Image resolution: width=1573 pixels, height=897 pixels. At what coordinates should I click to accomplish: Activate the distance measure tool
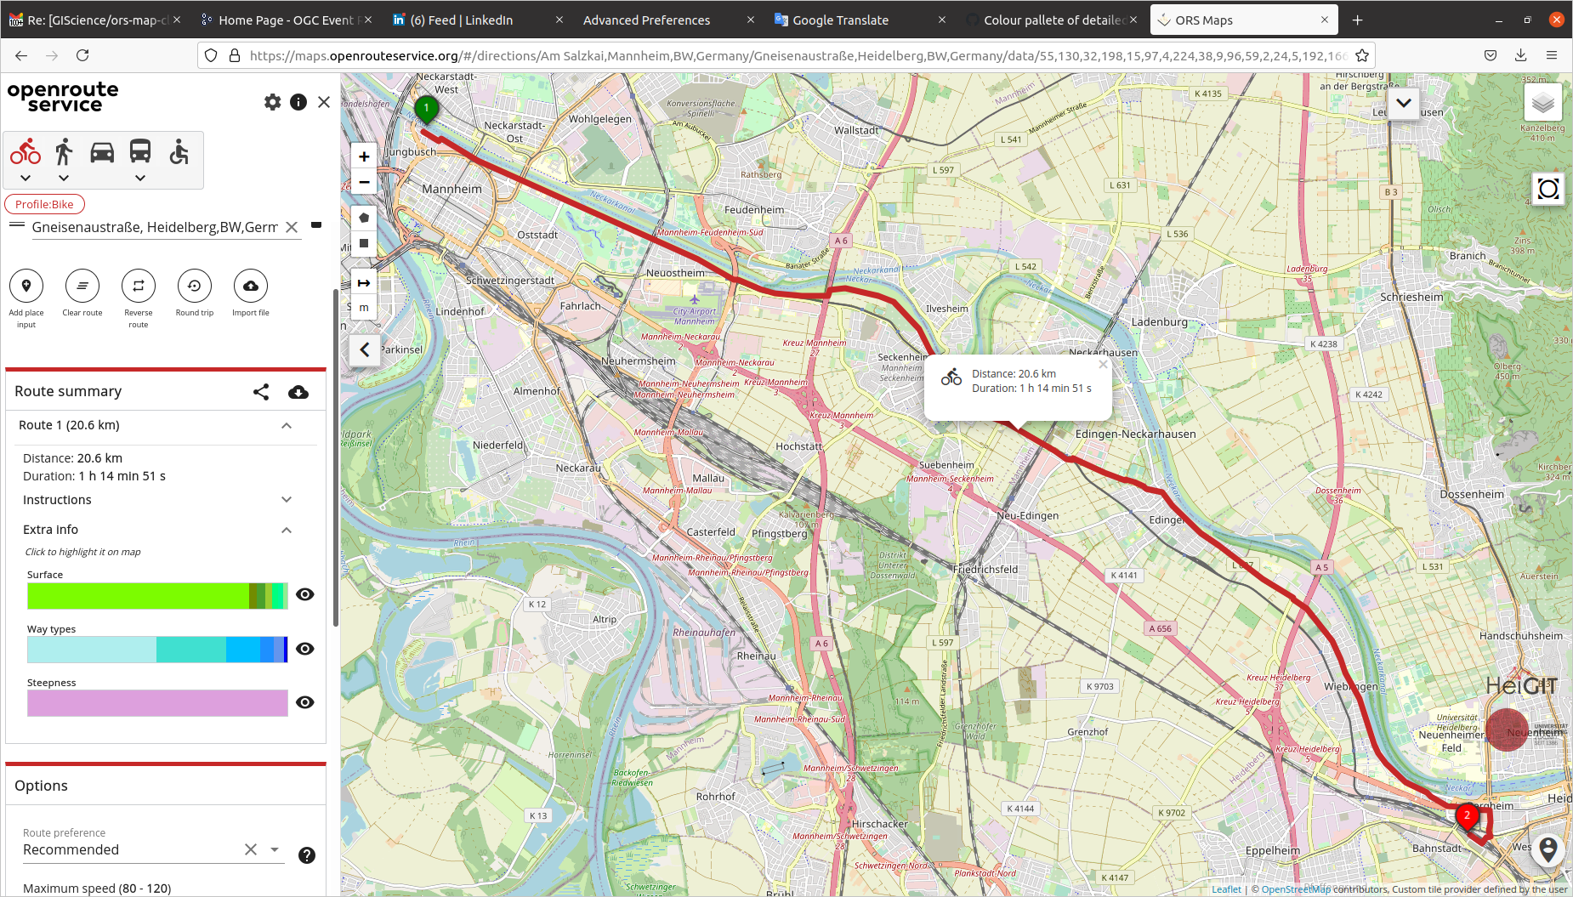click(x=364, y=282)
